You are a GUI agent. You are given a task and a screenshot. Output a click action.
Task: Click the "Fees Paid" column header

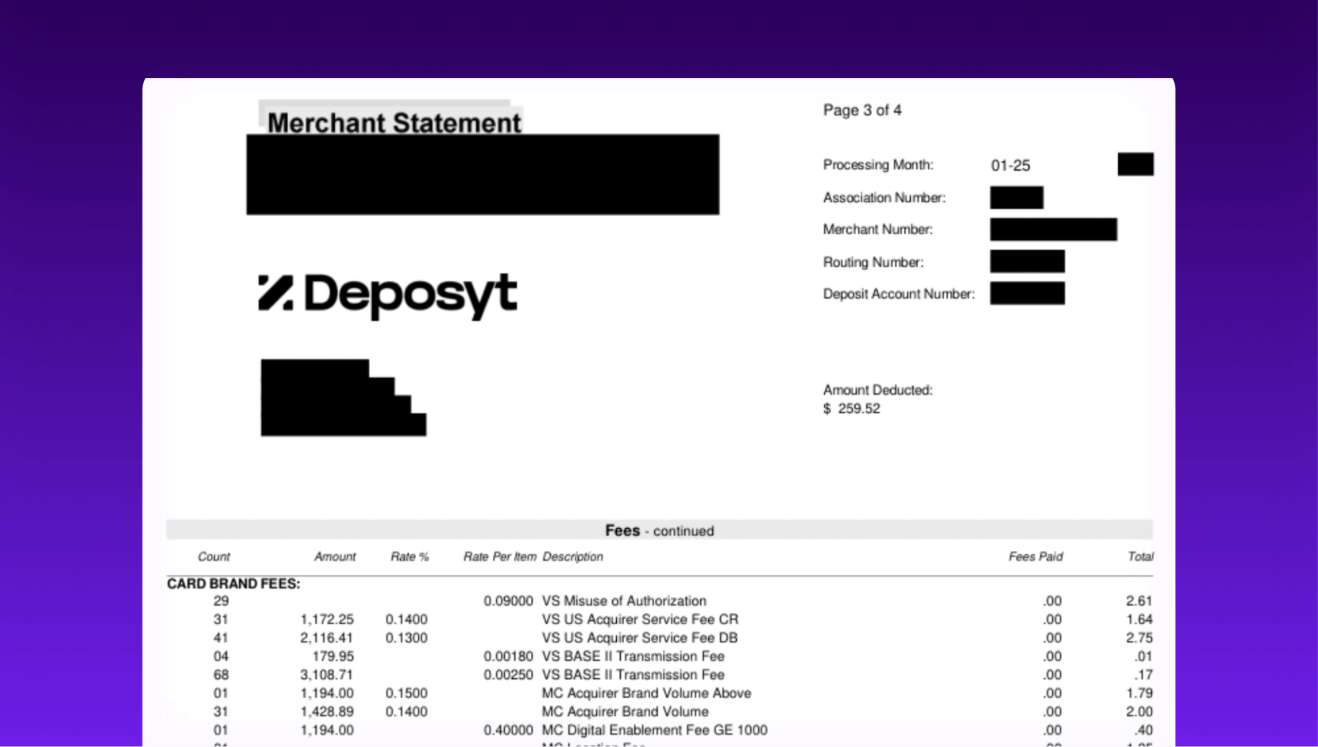coord(1035,557)
